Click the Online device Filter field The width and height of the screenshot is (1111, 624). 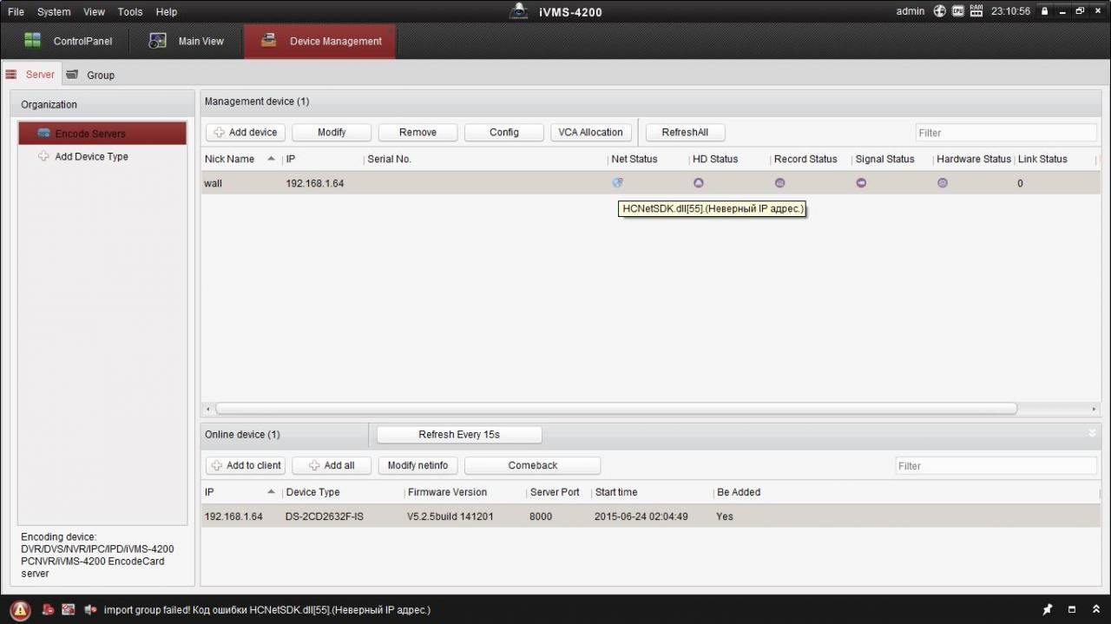point(996,466)
